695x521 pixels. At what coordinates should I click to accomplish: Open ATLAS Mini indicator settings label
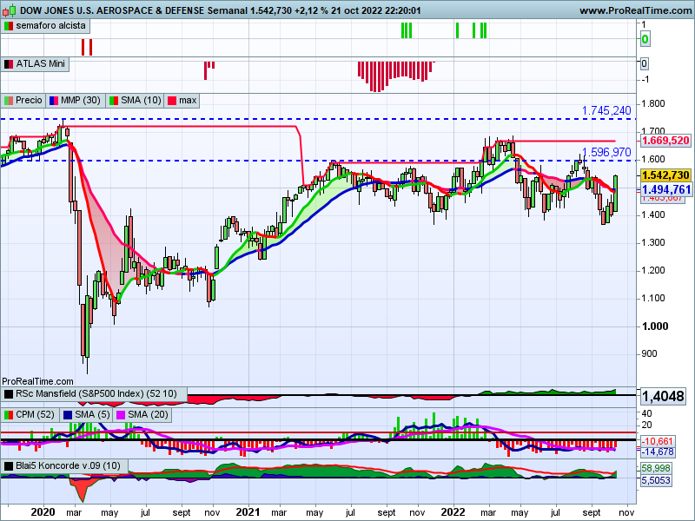(40, 63)
